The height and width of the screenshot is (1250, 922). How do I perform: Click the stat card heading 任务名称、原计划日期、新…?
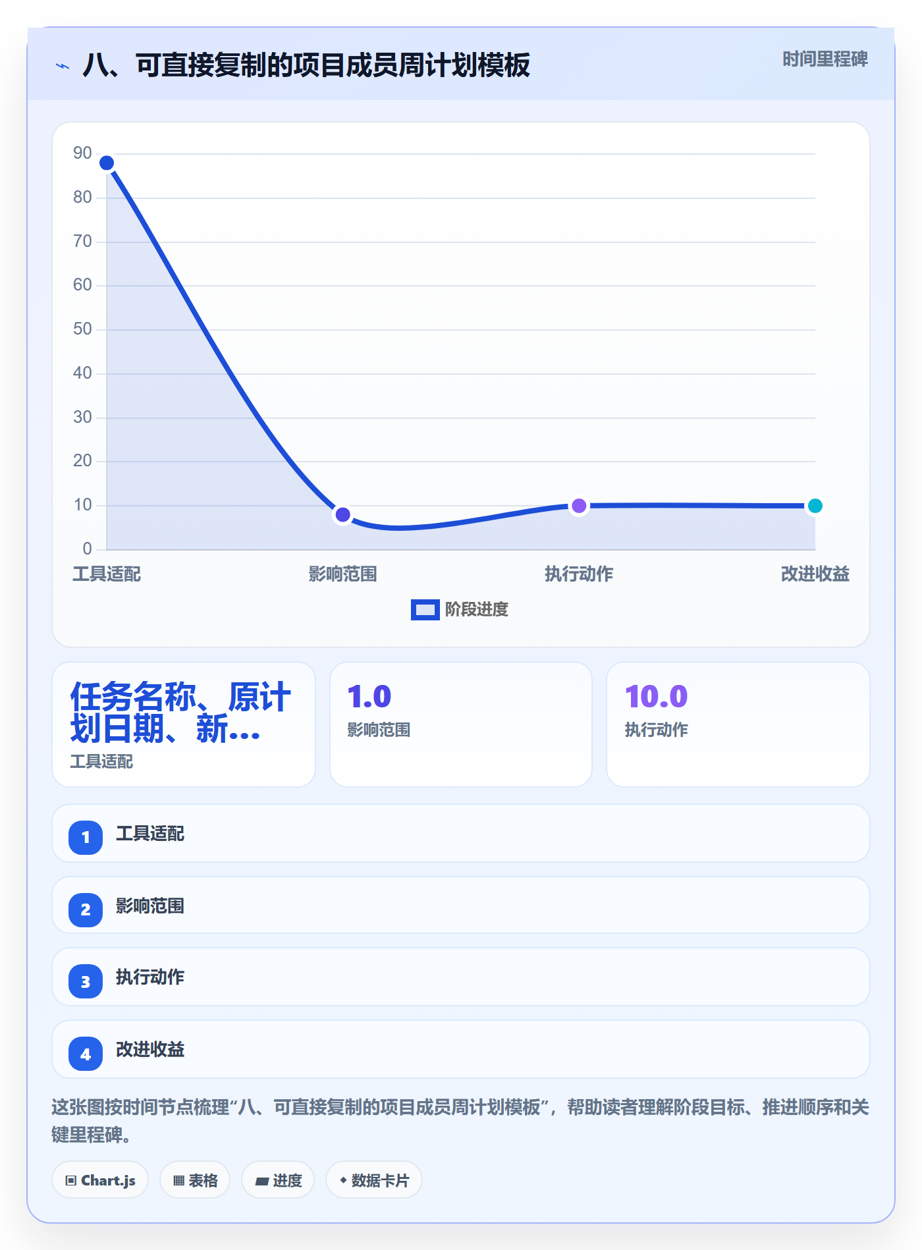pyautogui.click(x=180, y=713)
